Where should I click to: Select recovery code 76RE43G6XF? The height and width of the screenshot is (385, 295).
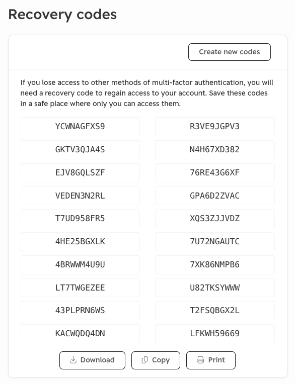coord(214,172)
